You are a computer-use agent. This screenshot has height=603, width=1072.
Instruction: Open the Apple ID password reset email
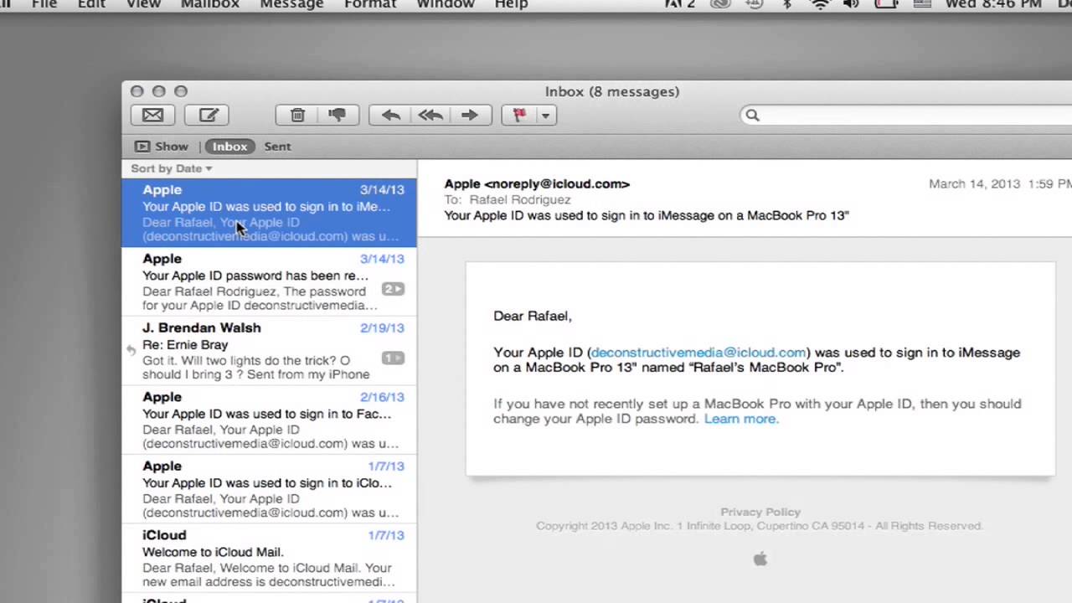coord(269,281)
